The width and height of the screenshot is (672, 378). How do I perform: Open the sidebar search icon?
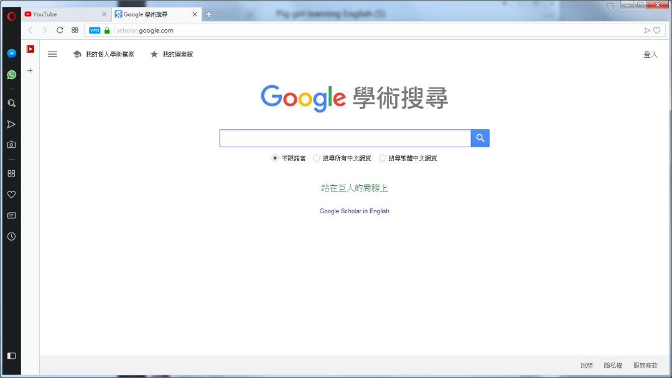[x=12, y=103]
